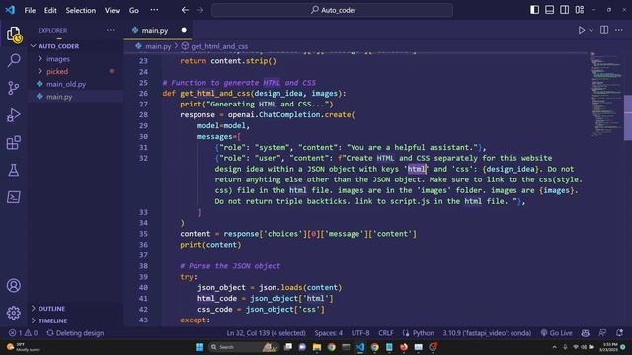Image resolution: width=632 pixels, height=355 pixels.
Task: Open the Extensions view
Action: click(14, 142)
